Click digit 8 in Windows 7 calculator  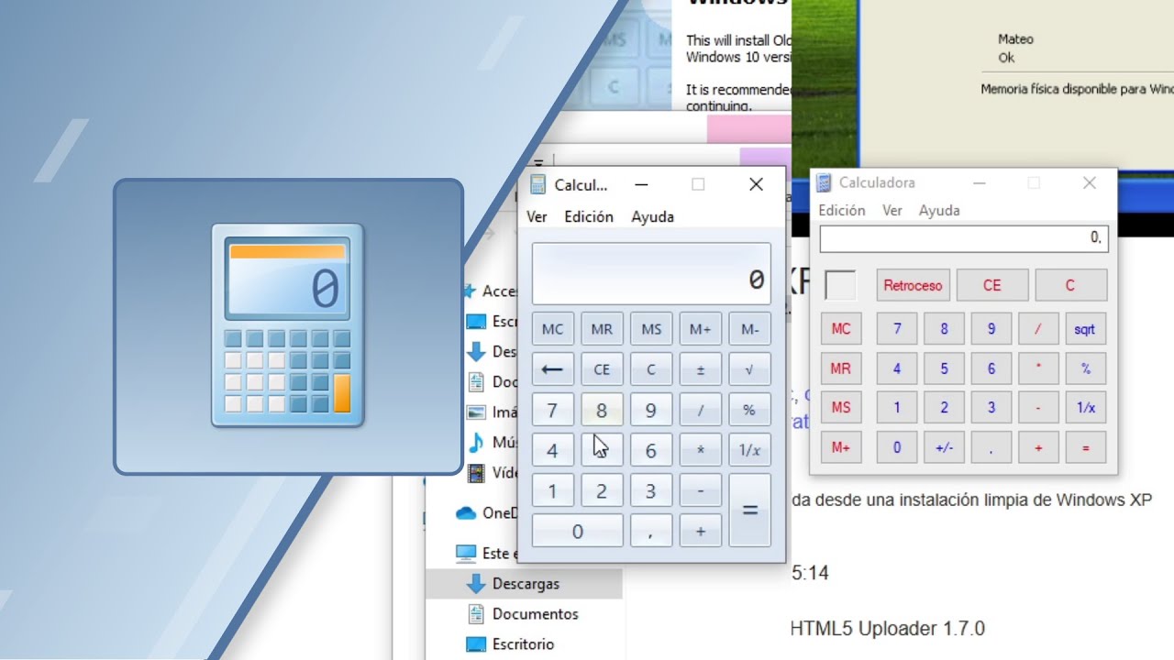(x=602, y=410)
